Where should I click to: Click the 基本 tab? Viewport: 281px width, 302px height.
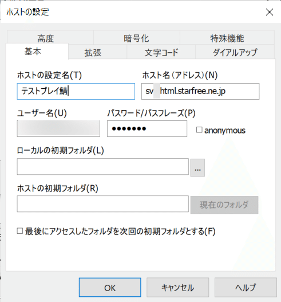point(37,52)
